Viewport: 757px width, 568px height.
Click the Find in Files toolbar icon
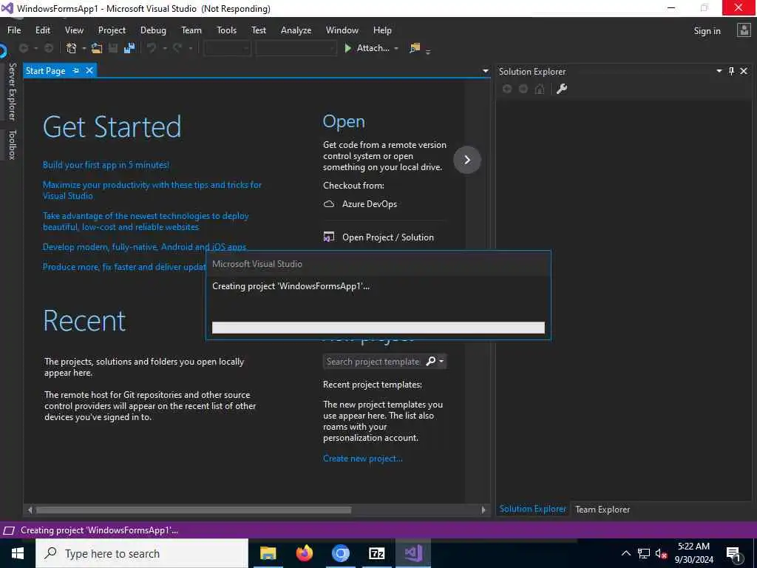pos(415,48)
